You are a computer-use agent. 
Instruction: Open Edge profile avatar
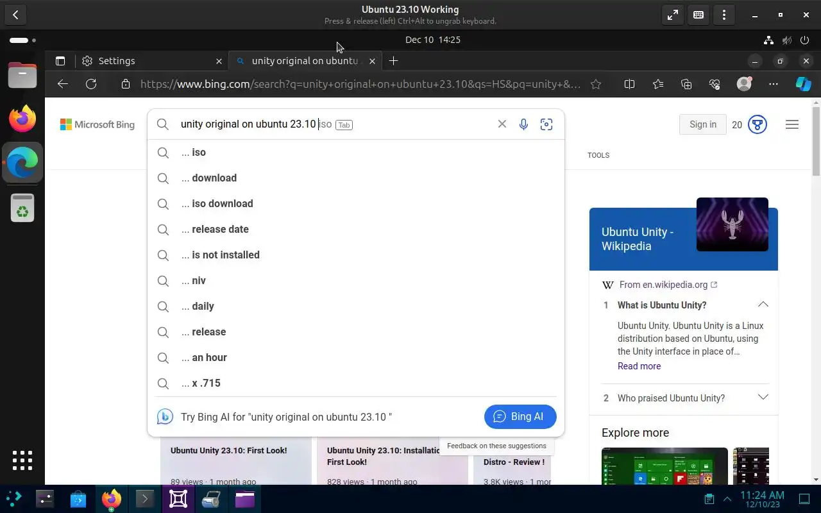[744, 84]
